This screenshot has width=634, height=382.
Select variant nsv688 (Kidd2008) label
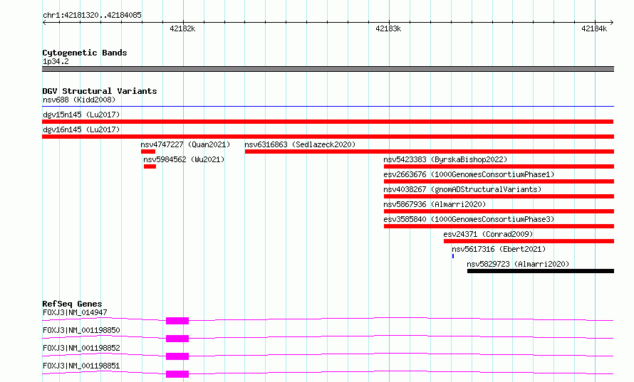pos(79,100)
